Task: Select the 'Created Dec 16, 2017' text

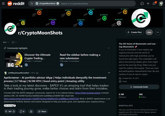Action: [130, 78]
